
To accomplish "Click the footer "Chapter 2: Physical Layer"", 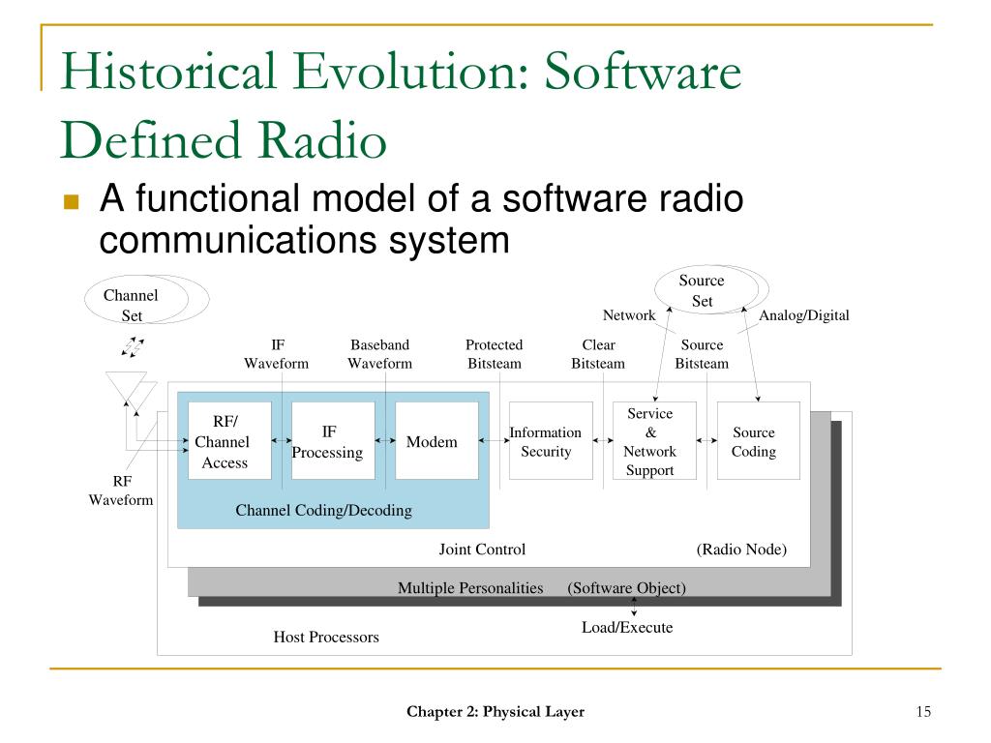I will (x=495, y=711).
